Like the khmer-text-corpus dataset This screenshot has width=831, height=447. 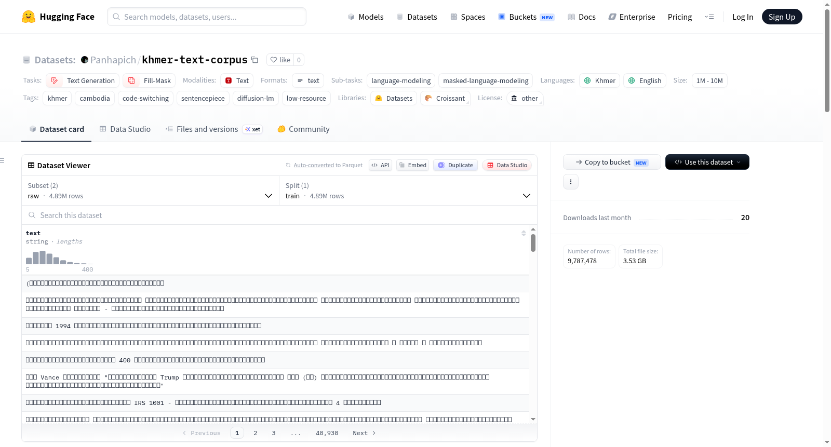coord(280,60)
